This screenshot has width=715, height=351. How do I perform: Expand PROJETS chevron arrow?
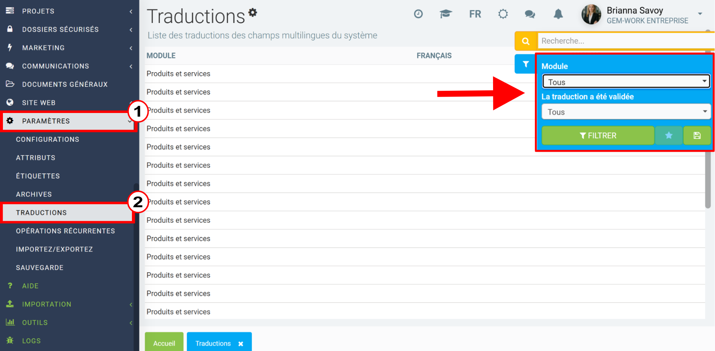click(131, 11)
